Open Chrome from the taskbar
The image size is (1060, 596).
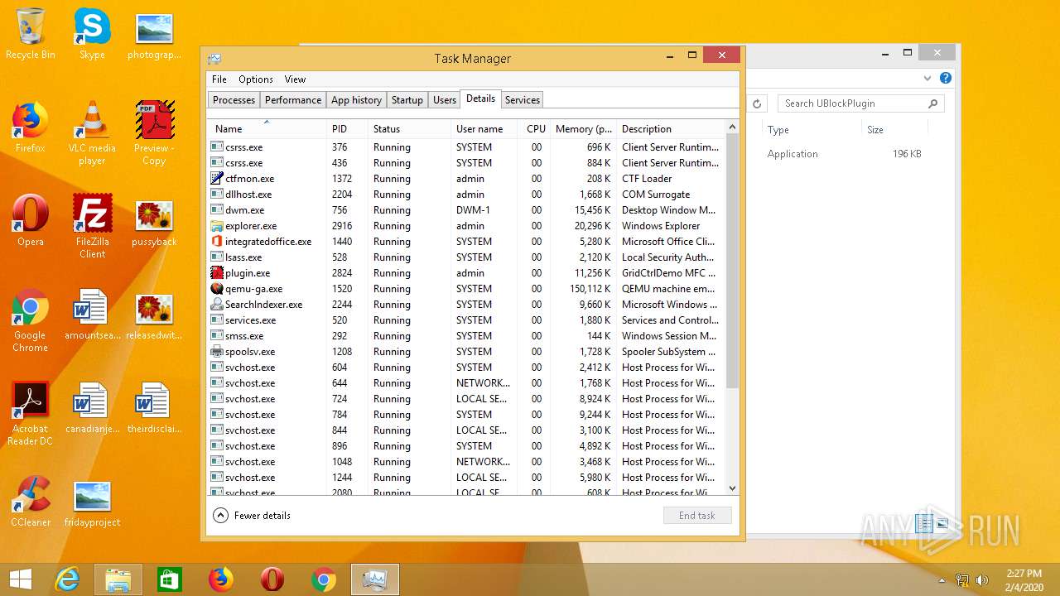[x=324, y=579]
